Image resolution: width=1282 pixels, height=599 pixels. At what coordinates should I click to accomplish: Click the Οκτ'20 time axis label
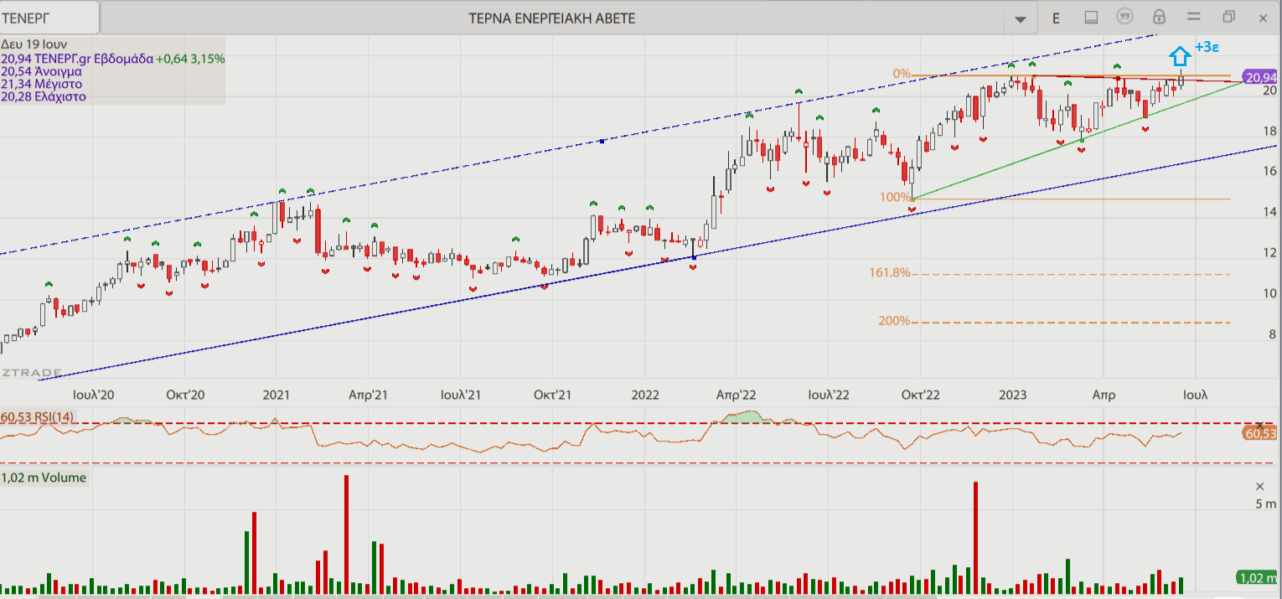point(185,395)
